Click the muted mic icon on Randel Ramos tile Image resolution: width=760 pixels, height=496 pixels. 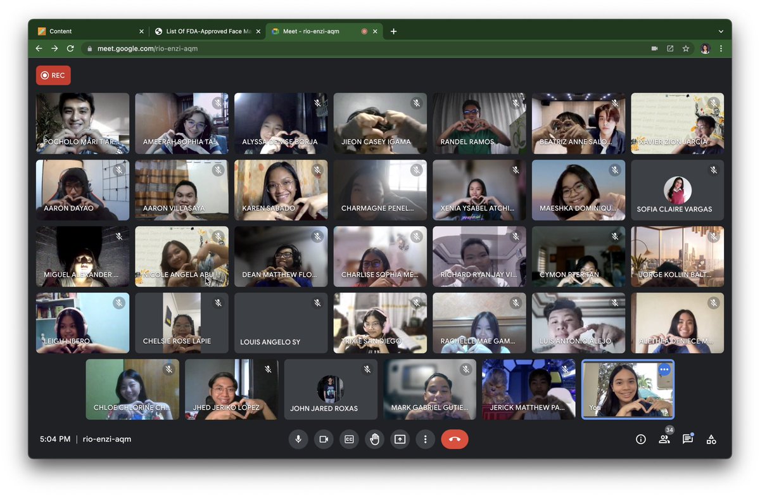[516, 103]
